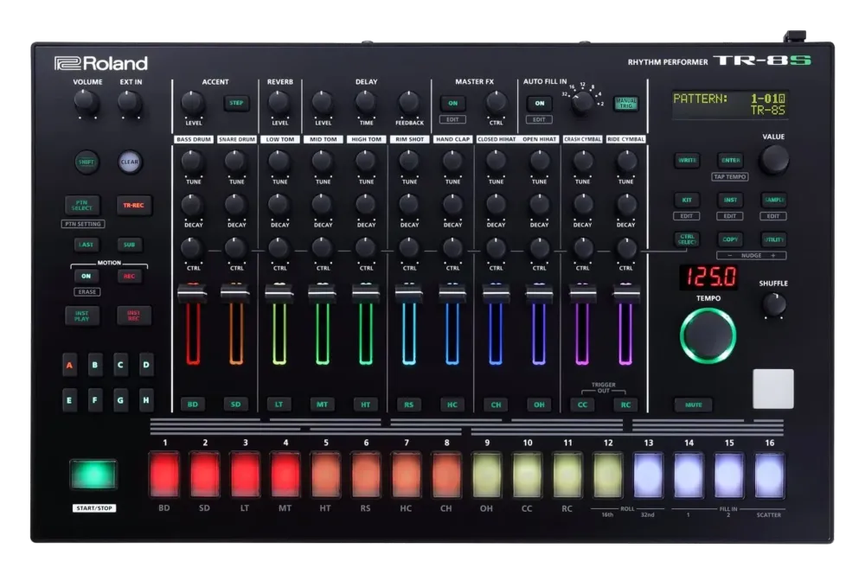Screen dimensions: 865x574
Task: Select the RS instrument button
Action: click(409, 405)
